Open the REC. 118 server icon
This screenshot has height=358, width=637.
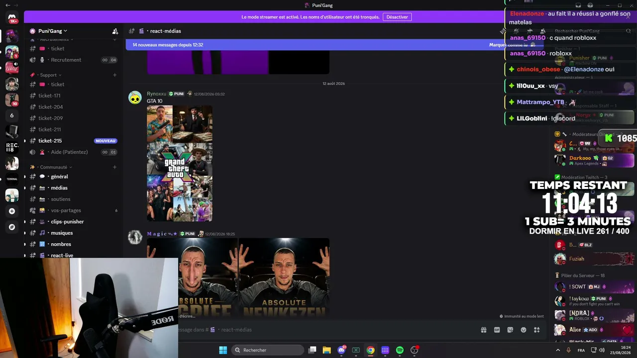pyautogui.click(x=12, y=148)
